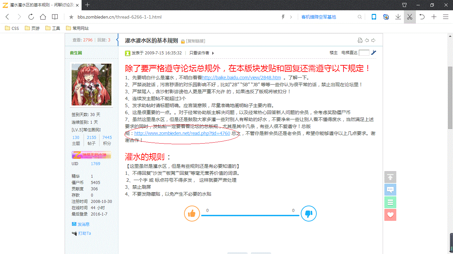Click the green user icon beside post date
This screenshot has height=254, width=453.
(128, 53)
